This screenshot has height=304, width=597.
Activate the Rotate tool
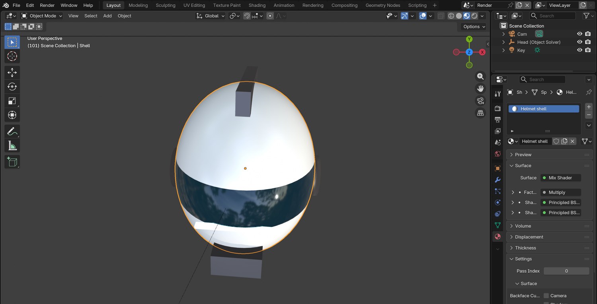tap(12, 87)
